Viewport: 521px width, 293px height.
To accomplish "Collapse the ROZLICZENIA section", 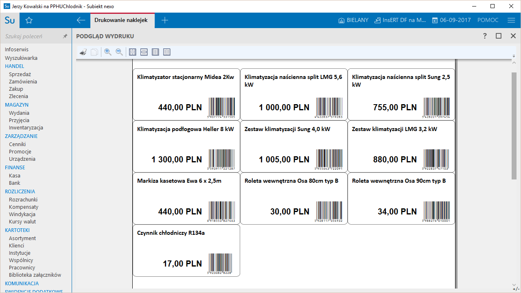I will coord(20,192).
